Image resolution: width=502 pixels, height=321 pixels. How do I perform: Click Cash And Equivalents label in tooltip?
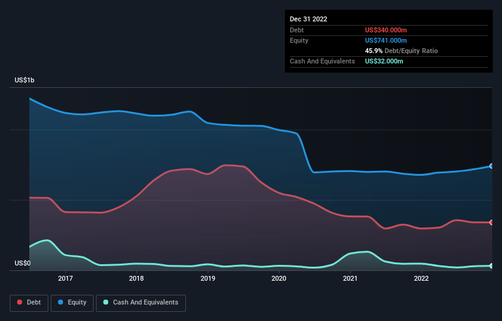(322, 61)
